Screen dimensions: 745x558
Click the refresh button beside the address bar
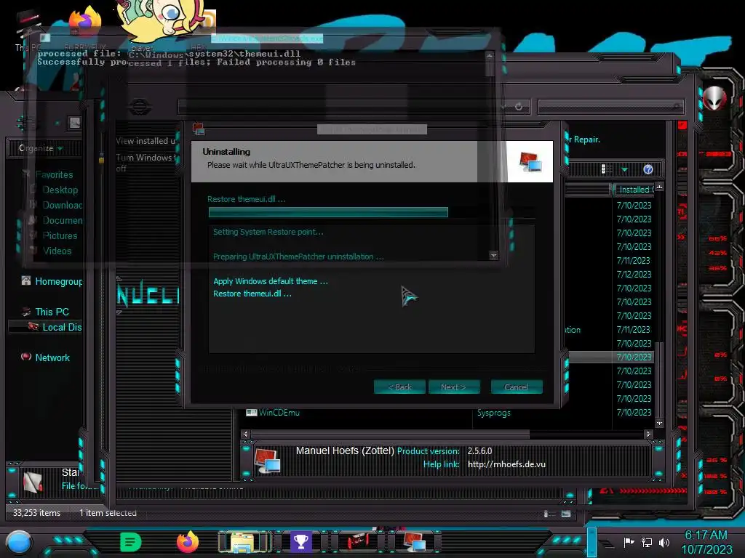tap(519, 107)
